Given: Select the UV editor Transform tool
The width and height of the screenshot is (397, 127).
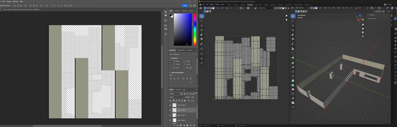Looking at the screenshot, I should (x=201, y=39).
